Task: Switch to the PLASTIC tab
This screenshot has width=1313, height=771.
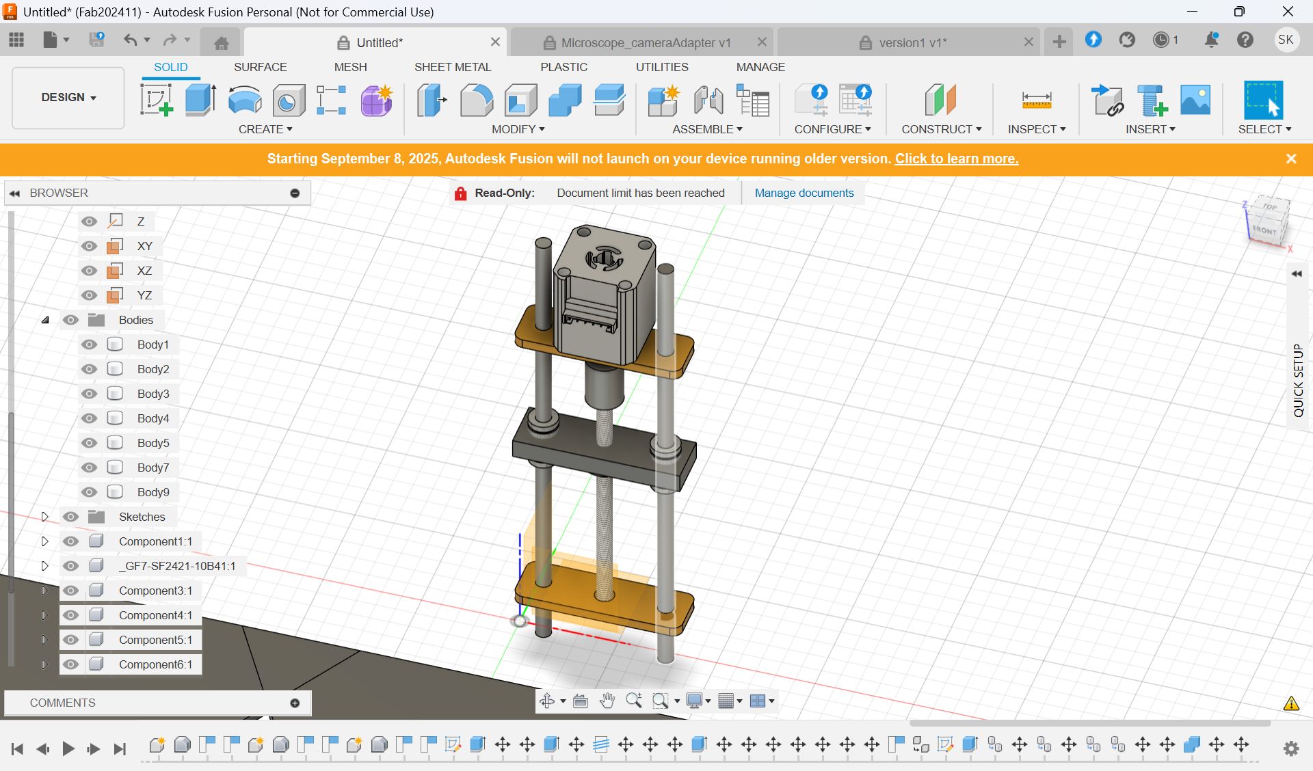Action: 564,67
